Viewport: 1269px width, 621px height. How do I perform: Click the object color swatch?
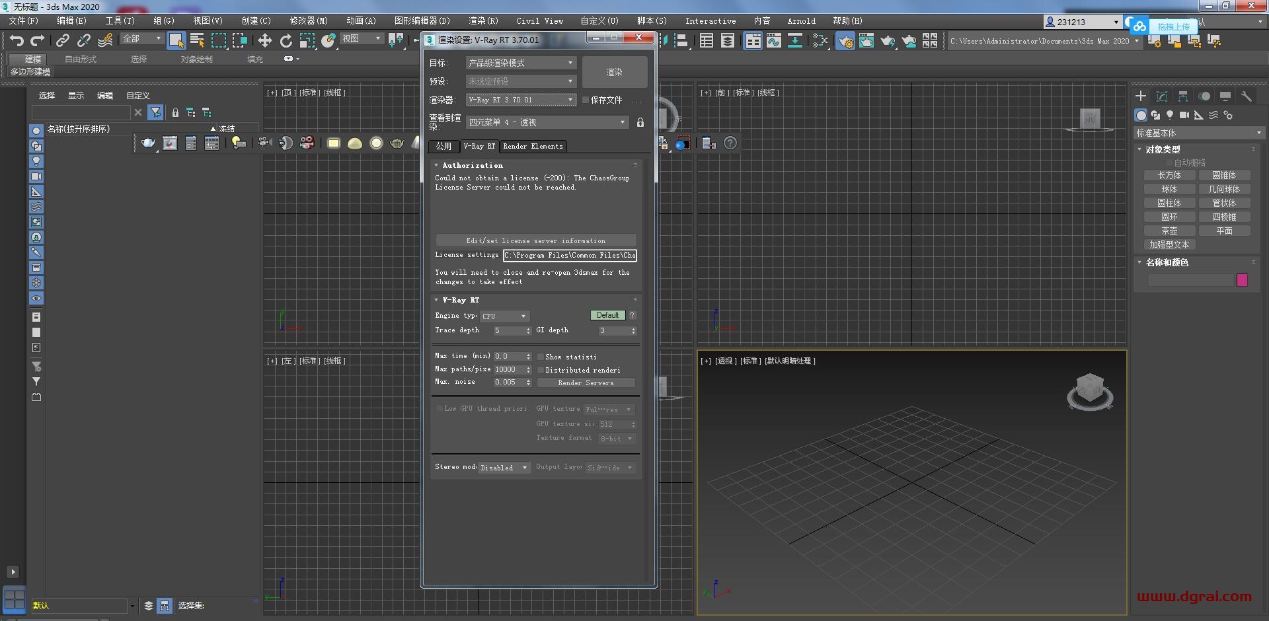point(1242,280)
